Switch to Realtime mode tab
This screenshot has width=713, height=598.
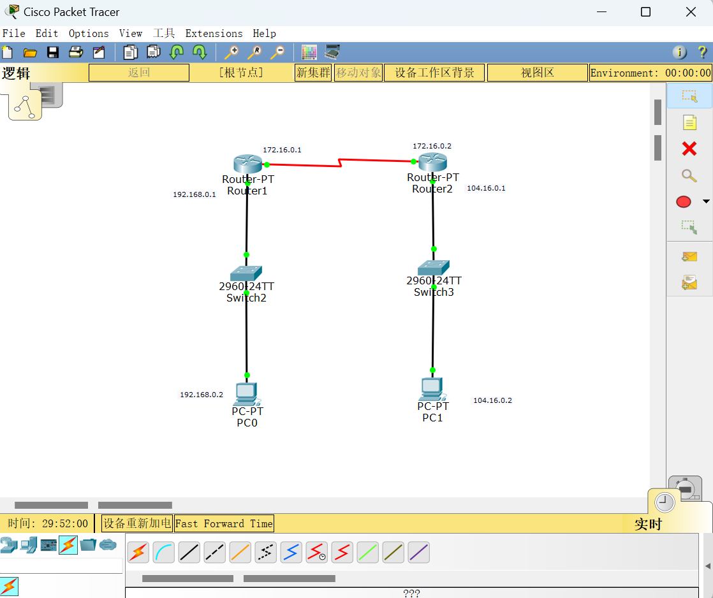[664, 503]
